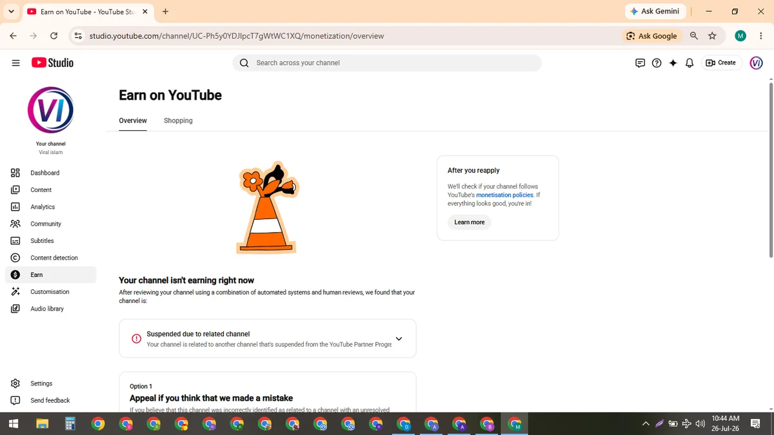Open the Help question mark icon
Screen dimensions: 774x435
pyautogui.click(x=657, y=63)
